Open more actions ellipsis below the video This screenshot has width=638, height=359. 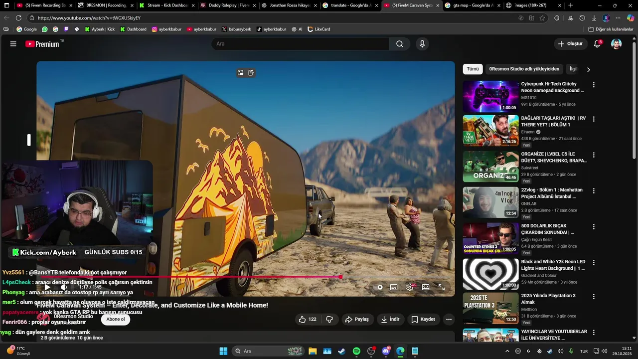449,319
